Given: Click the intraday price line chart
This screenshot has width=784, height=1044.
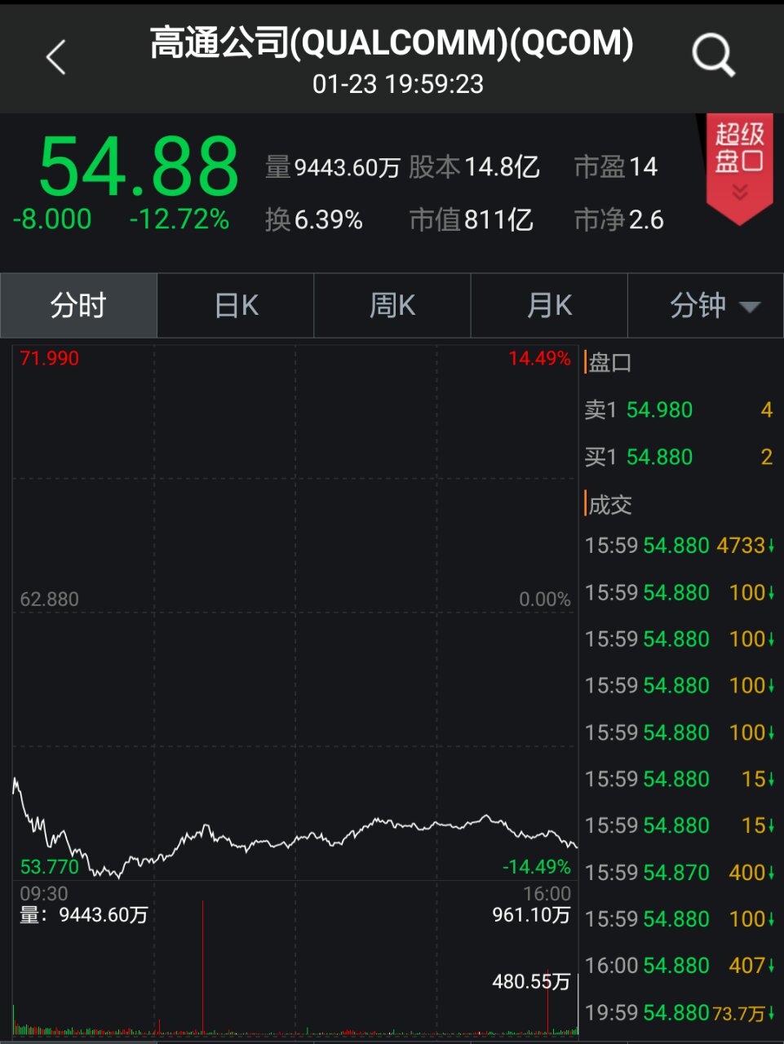Looking at the screenshot, I should [295, 612].
